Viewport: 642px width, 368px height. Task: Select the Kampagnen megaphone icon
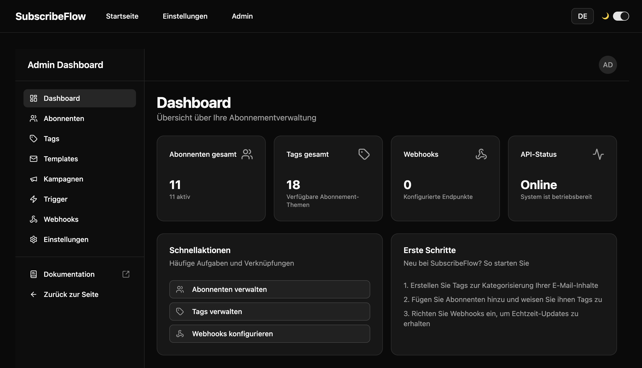click(x=33, y=179)
